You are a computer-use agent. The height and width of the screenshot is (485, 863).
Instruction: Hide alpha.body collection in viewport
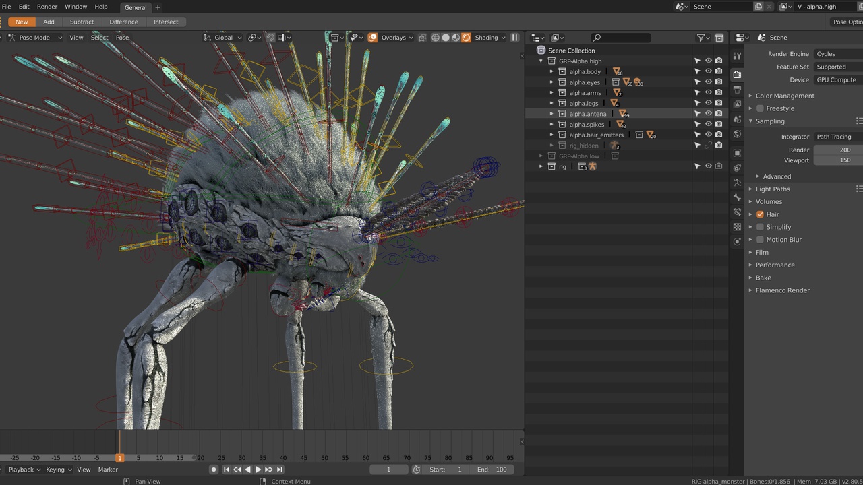[708, 71]
